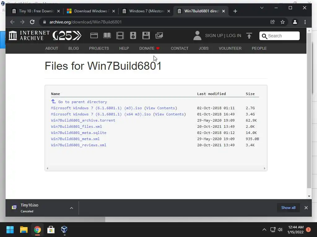Open the tab search dropdown arrow
The image size is (317, 237).
click(x=262, y=8)
